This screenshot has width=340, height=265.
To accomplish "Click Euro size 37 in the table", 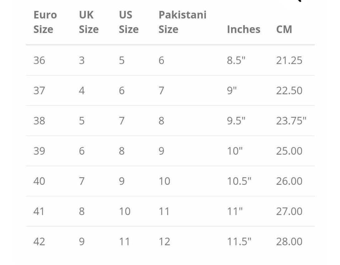I will pyautogui.click(x=39, y=91).
